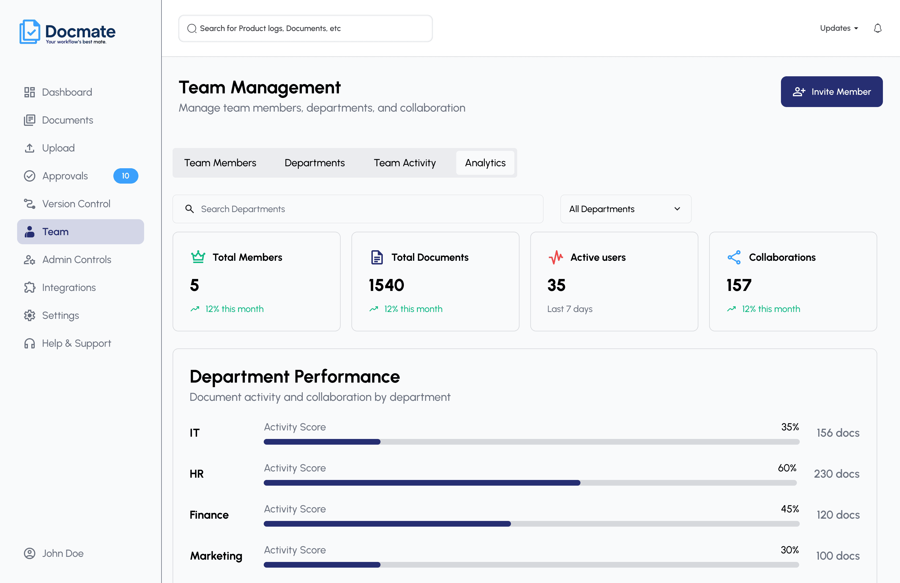Screen dimensions: 900x583
Task: Click the Approvals checkmark icon
Action: coord(30,176)
